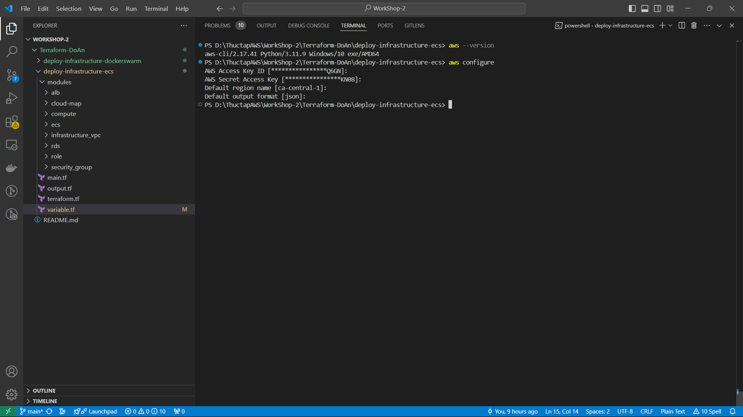Click the VS Code logo icon
Viewport: 743px width, 417px height.
(x=9, y=8)
